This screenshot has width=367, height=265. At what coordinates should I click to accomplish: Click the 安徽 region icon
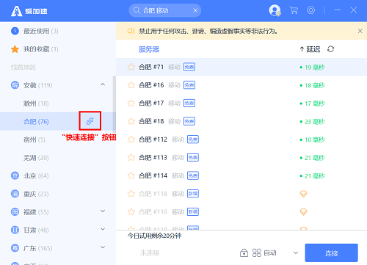pos(15,85)
